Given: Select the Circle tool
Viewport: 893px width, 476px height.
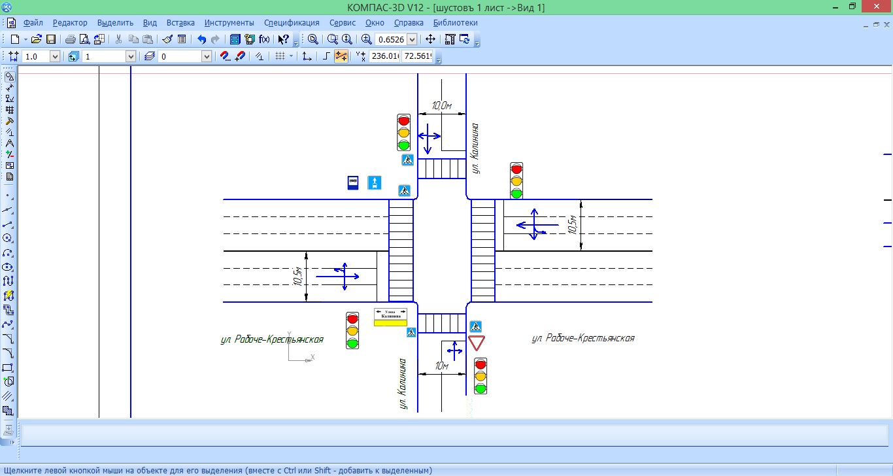Looking at the screenshot, I should click(x=8, y=238).
